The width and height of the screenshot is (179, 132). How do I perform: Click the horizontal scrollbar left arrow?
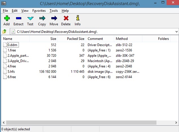pos(4,122)
